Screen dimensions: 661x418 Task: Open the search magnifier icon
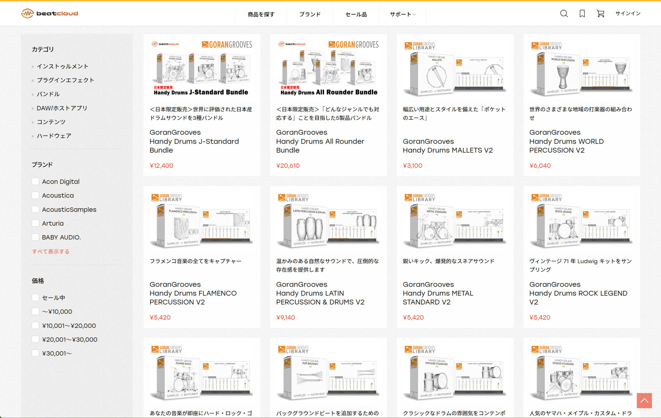click(564, 13)
